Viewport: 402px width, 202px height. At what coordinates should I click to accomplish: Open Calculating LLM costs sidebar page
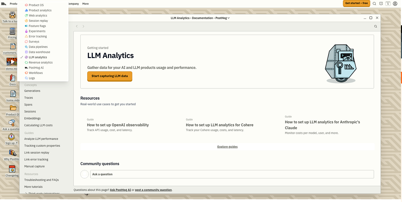tap(38, 125)
